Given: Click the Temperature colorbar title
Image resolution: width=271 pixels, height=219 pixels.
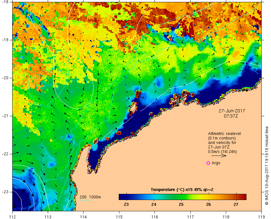Looking at the screenshot, I should pos(182,189).
